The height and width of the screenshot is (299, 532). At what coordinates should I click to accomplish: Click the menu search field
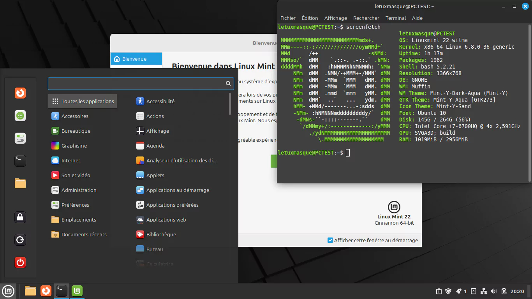pyautogui.click(x=136, y=83)
